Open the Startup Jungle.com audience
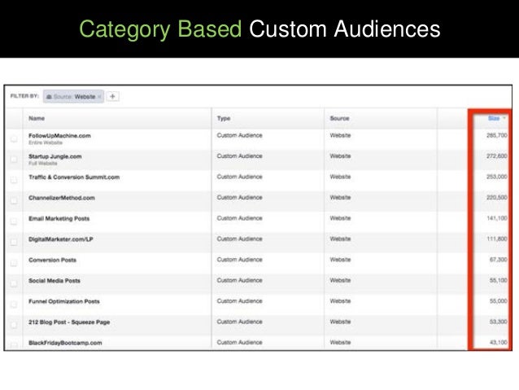The image size is (519, 390). click(x=55, y=156)
